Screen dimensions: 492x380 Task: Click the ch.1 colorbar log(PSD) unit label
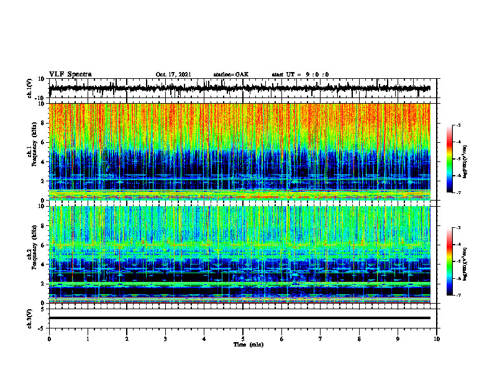(465, 161)
